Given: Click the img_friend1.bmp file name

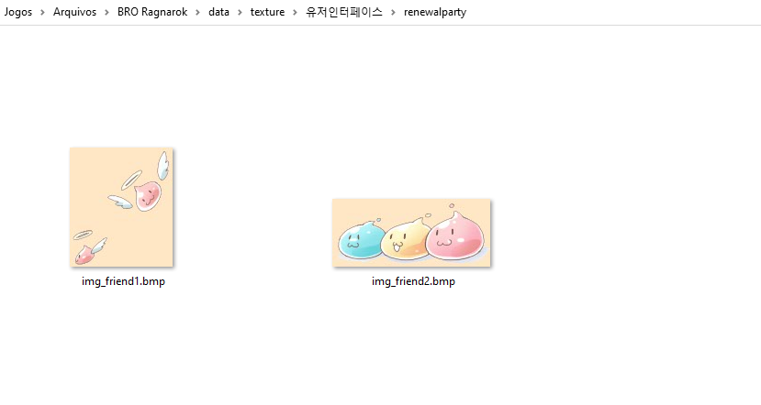Looking at the screenshot, I should [x=123, y=281].
